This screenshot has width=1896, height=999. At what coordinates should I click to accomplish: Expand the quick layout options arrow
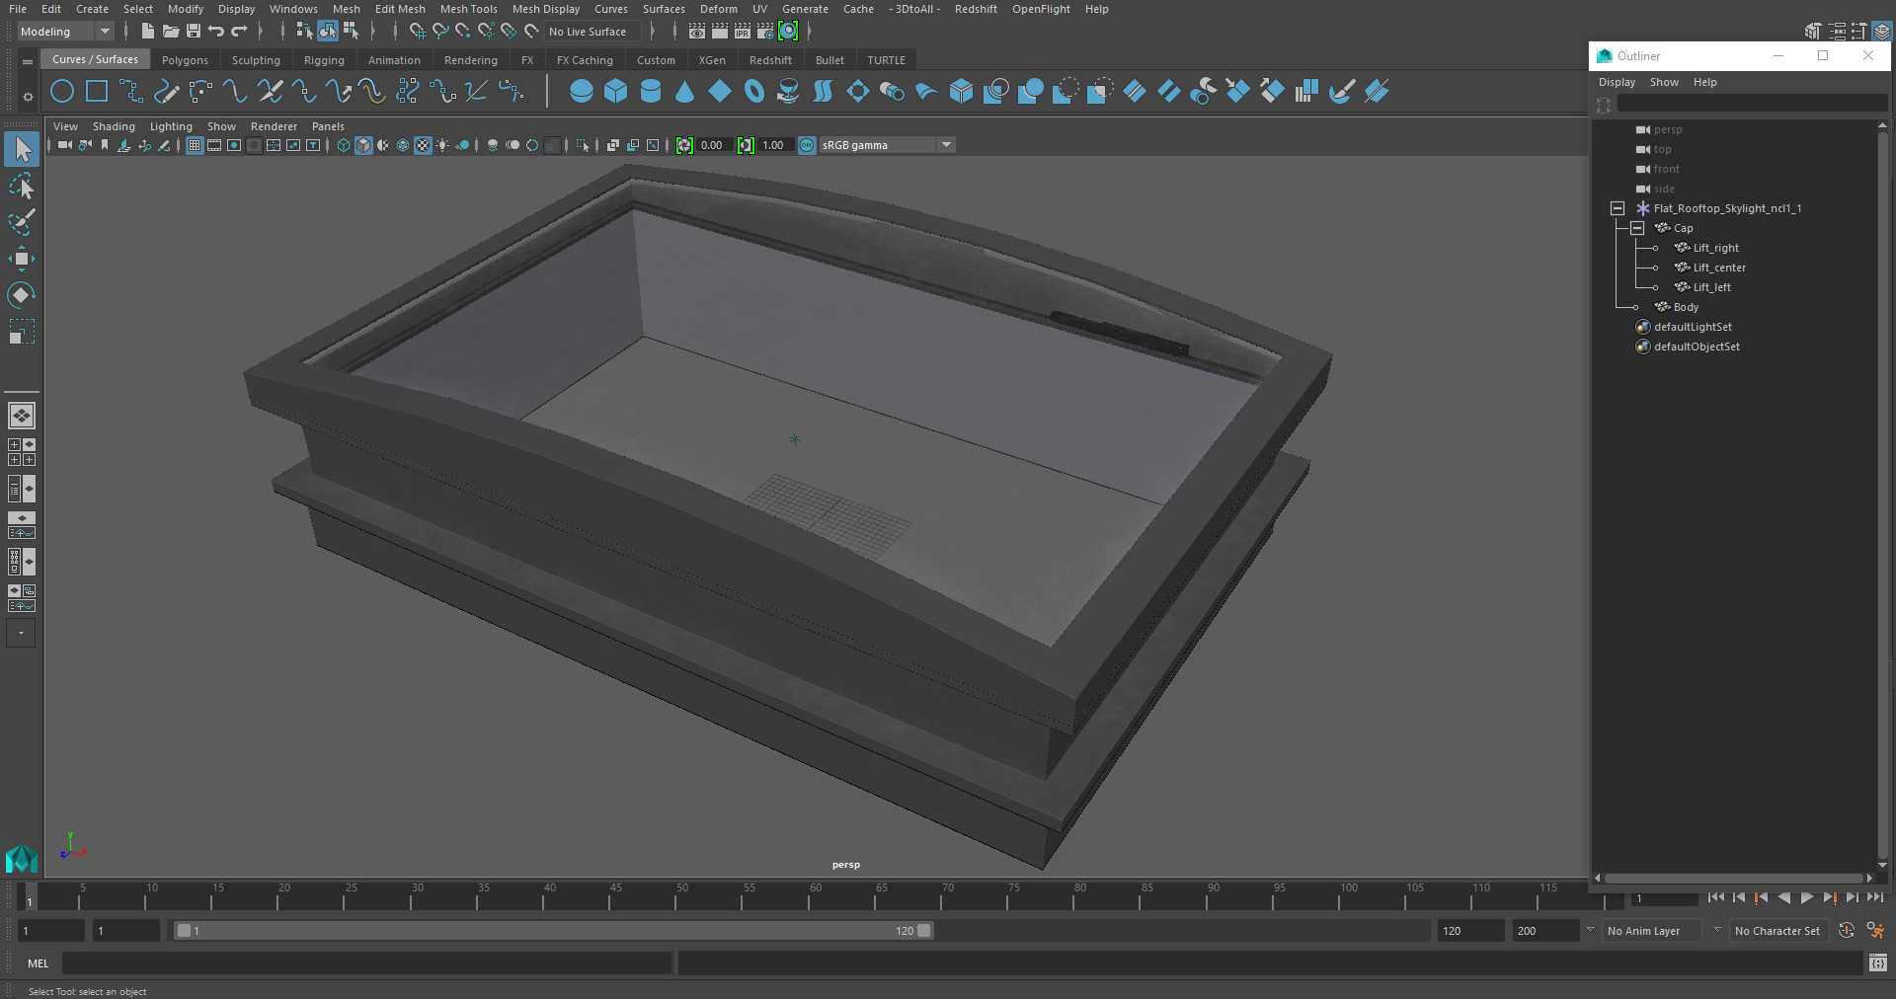click(21, 633)
